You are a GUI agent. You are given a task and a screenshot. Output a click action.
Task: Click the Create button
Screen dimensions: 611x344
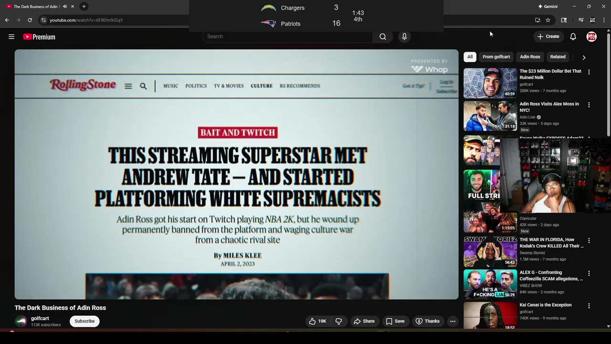(x=548, y=37)
